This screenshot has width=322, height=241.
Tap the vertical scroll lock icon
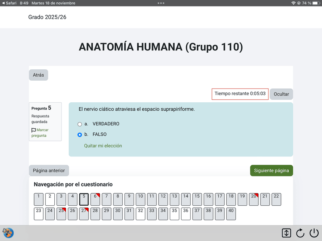[x=286, y=233]
